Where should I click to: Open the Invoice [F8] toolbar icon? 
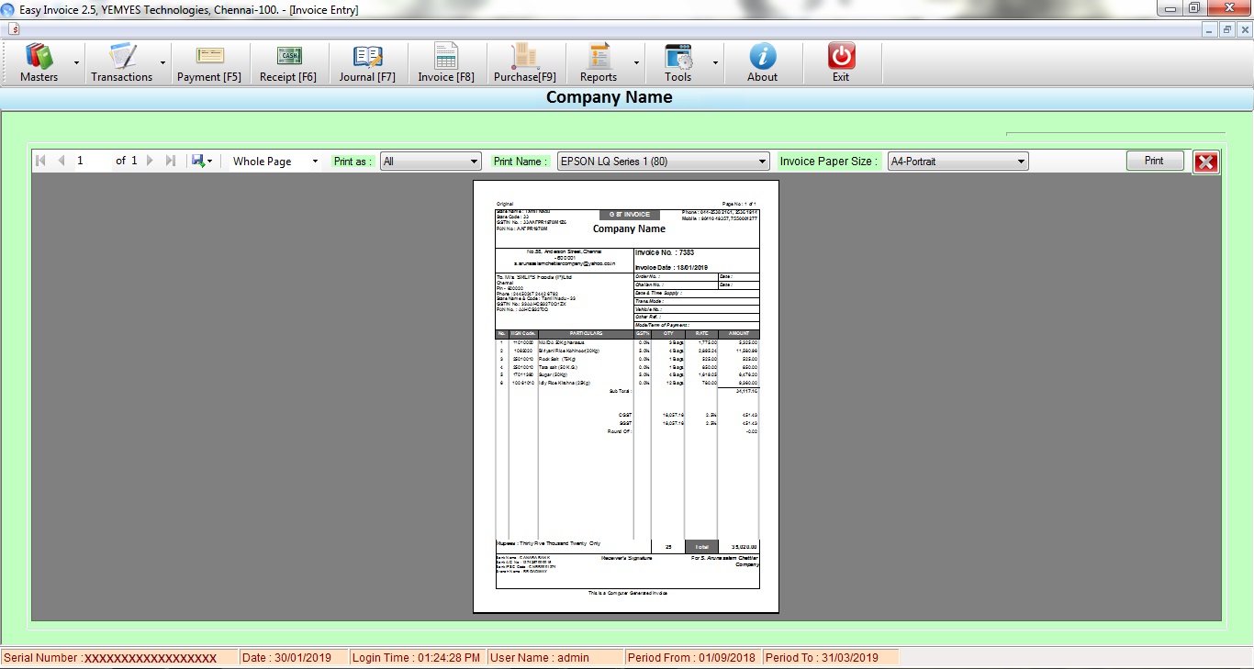(x=446, y=57)
